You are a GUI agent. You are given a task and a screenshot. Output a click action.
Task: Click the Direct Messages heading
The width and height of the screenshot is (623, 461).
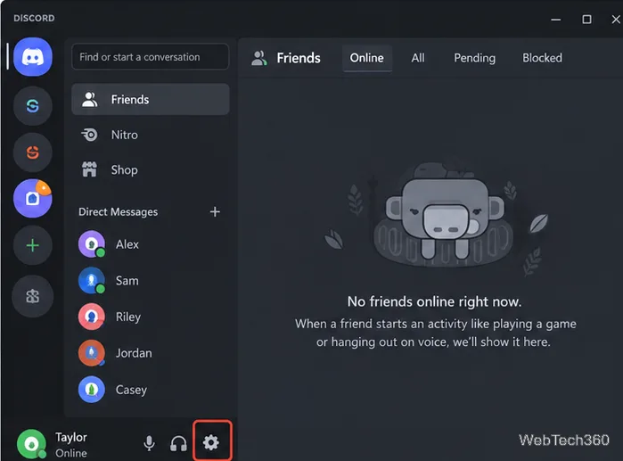[118, 212]
